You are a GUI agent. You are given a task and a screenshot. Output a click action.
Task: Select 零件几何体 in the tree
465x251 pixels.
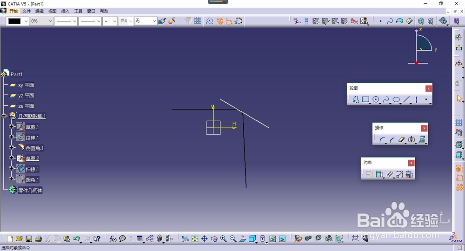pos(30,190)
